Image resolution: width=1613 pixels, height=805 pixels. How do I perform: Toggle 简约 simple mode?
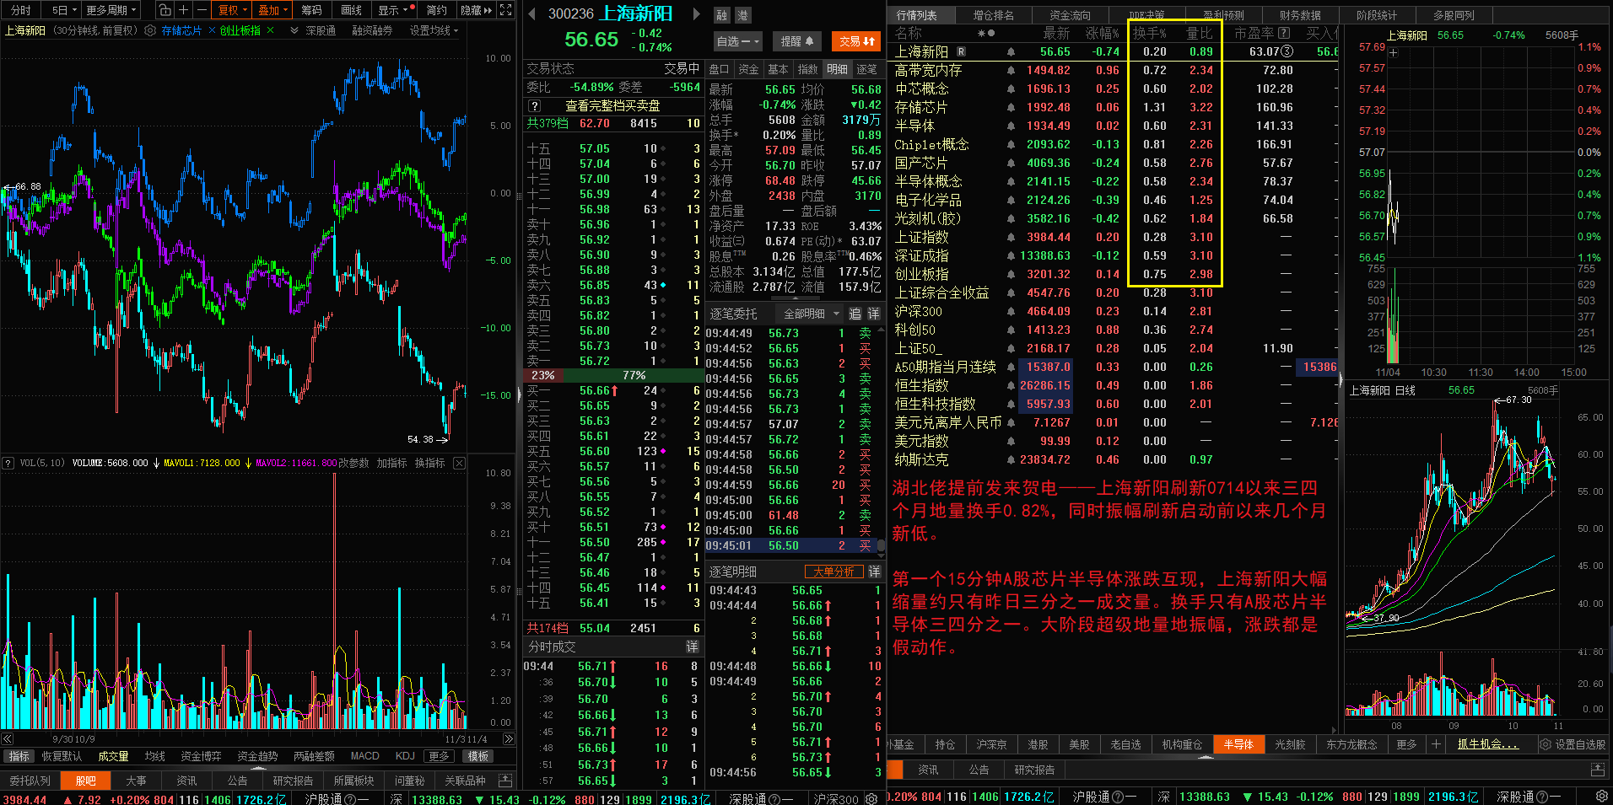click(436, 10)
